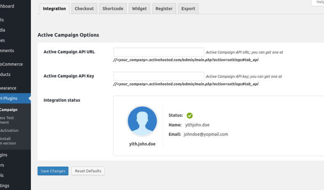The height and width of the screenshot is (190, 324).
Task: Click the green status checkmark icon
Action: (190, 116)
